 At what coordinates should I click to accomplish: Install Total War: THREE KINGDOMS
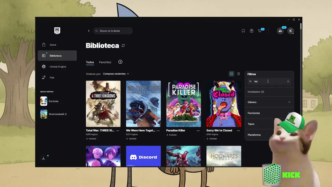tap(91, 139)
